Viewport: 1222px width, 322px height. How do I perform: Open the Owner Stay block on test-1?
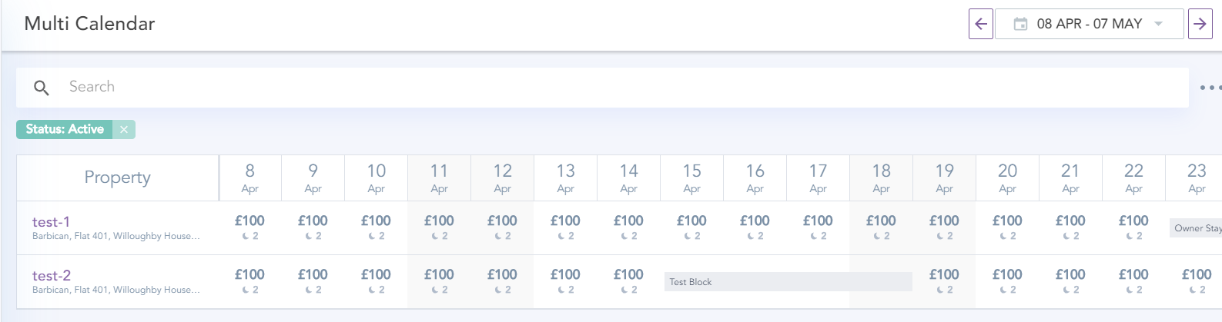click(x=1196, y=228)
